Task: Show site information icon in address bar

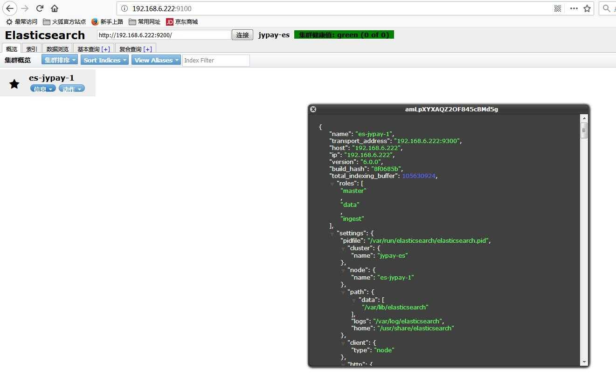Action: (x=124, y=8)
